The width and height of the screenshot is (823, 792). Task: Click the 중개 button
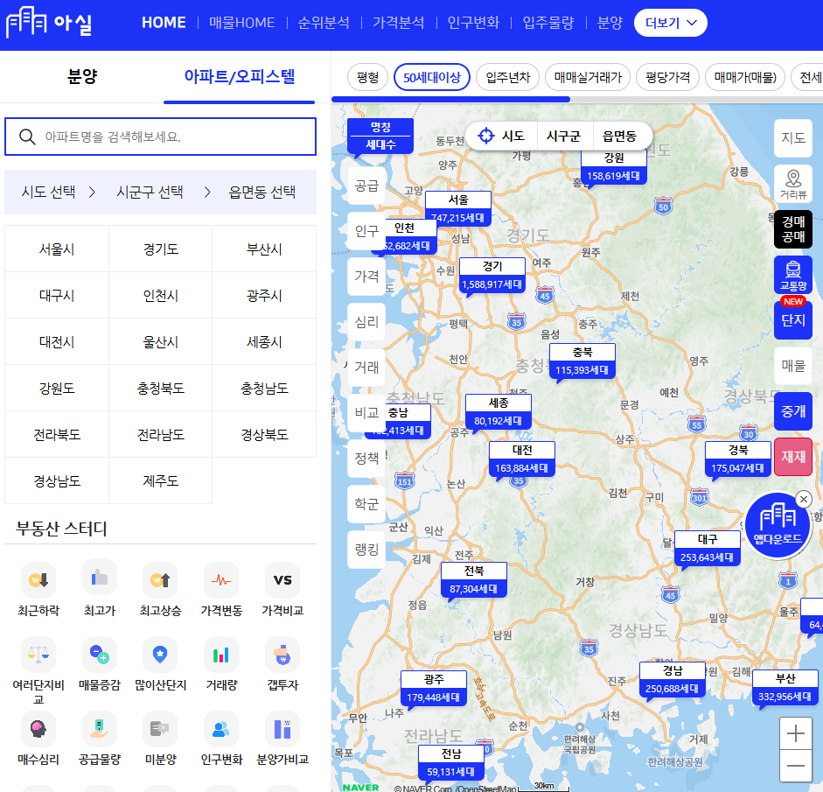point(793,411)
